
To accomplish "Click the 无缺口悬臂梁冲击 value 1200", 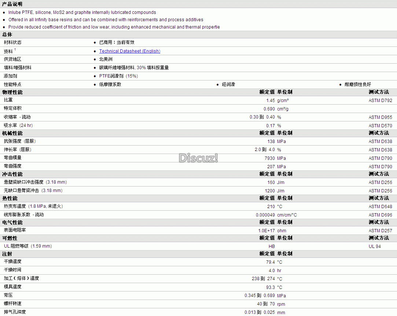I will pos(270,191).
